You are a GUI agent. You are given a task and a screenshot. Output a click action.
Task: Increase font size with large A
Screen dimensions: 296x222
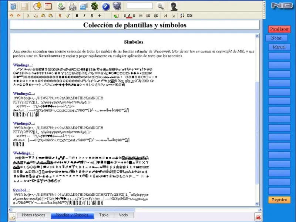coord(165,16)
